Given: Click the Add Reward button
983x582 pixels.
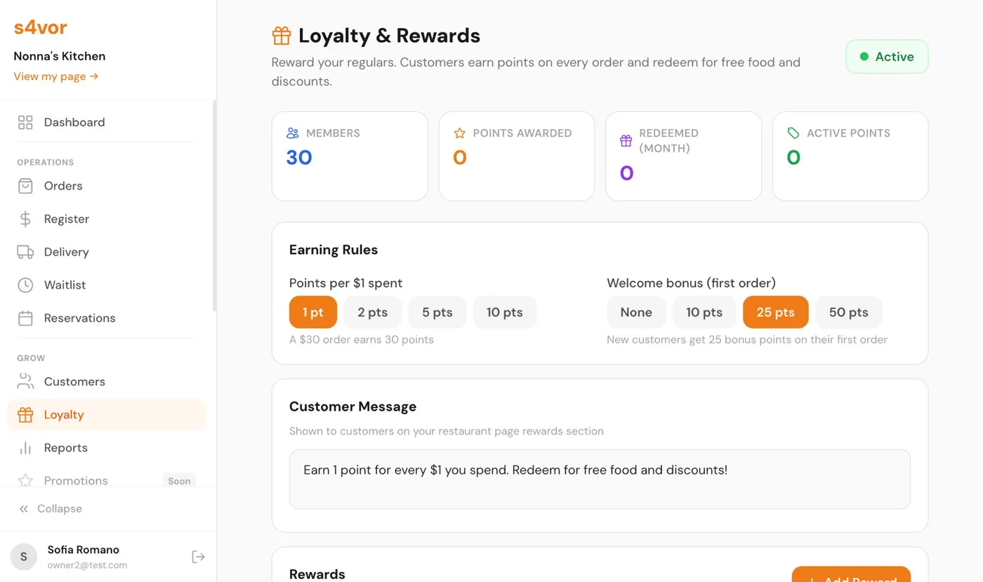Looking at the screenshot, I should click(851, 577).
